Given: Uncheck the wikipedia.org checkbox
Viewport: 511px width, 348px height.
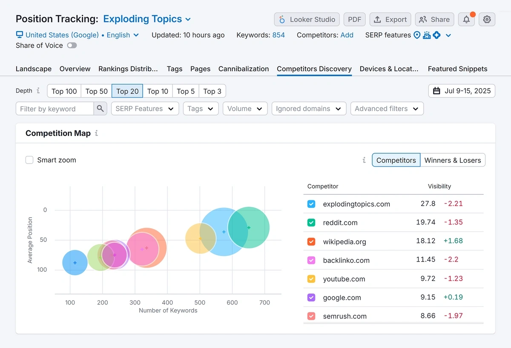Looking at the screenshot, I should pos(311,242).
